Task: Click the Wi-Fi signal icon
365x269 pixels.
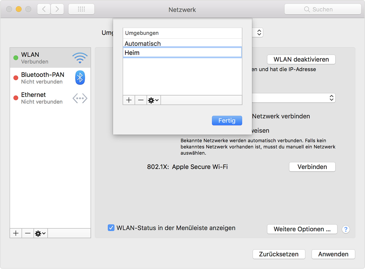Action: click(x=80, y=58)
